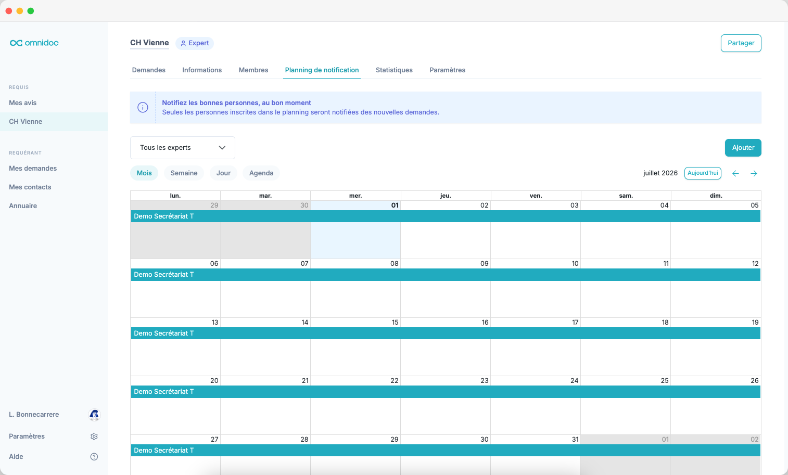Open Demo Secrétariat T event for week of 13

[x=446, y=333]
